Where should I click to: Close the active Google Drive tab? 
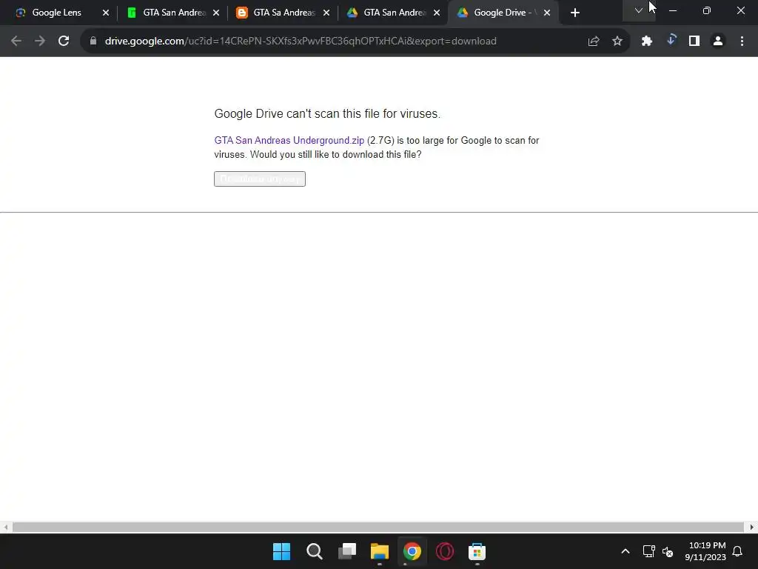tap(547, 13)
